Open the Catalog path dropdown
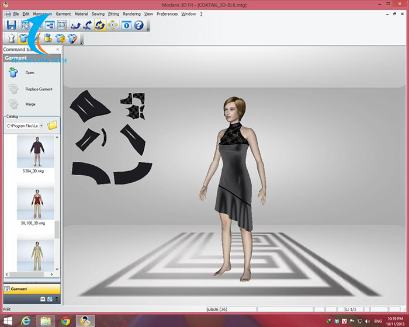This screenshot has width=409, height=327. coord(41,125)
